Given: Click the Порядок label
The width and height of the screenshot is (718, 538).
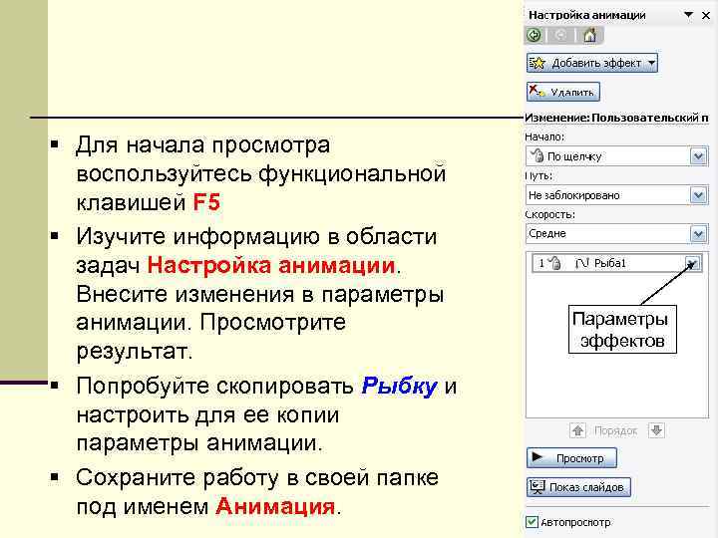Looking at the screenshot, I should pos(616,430).
